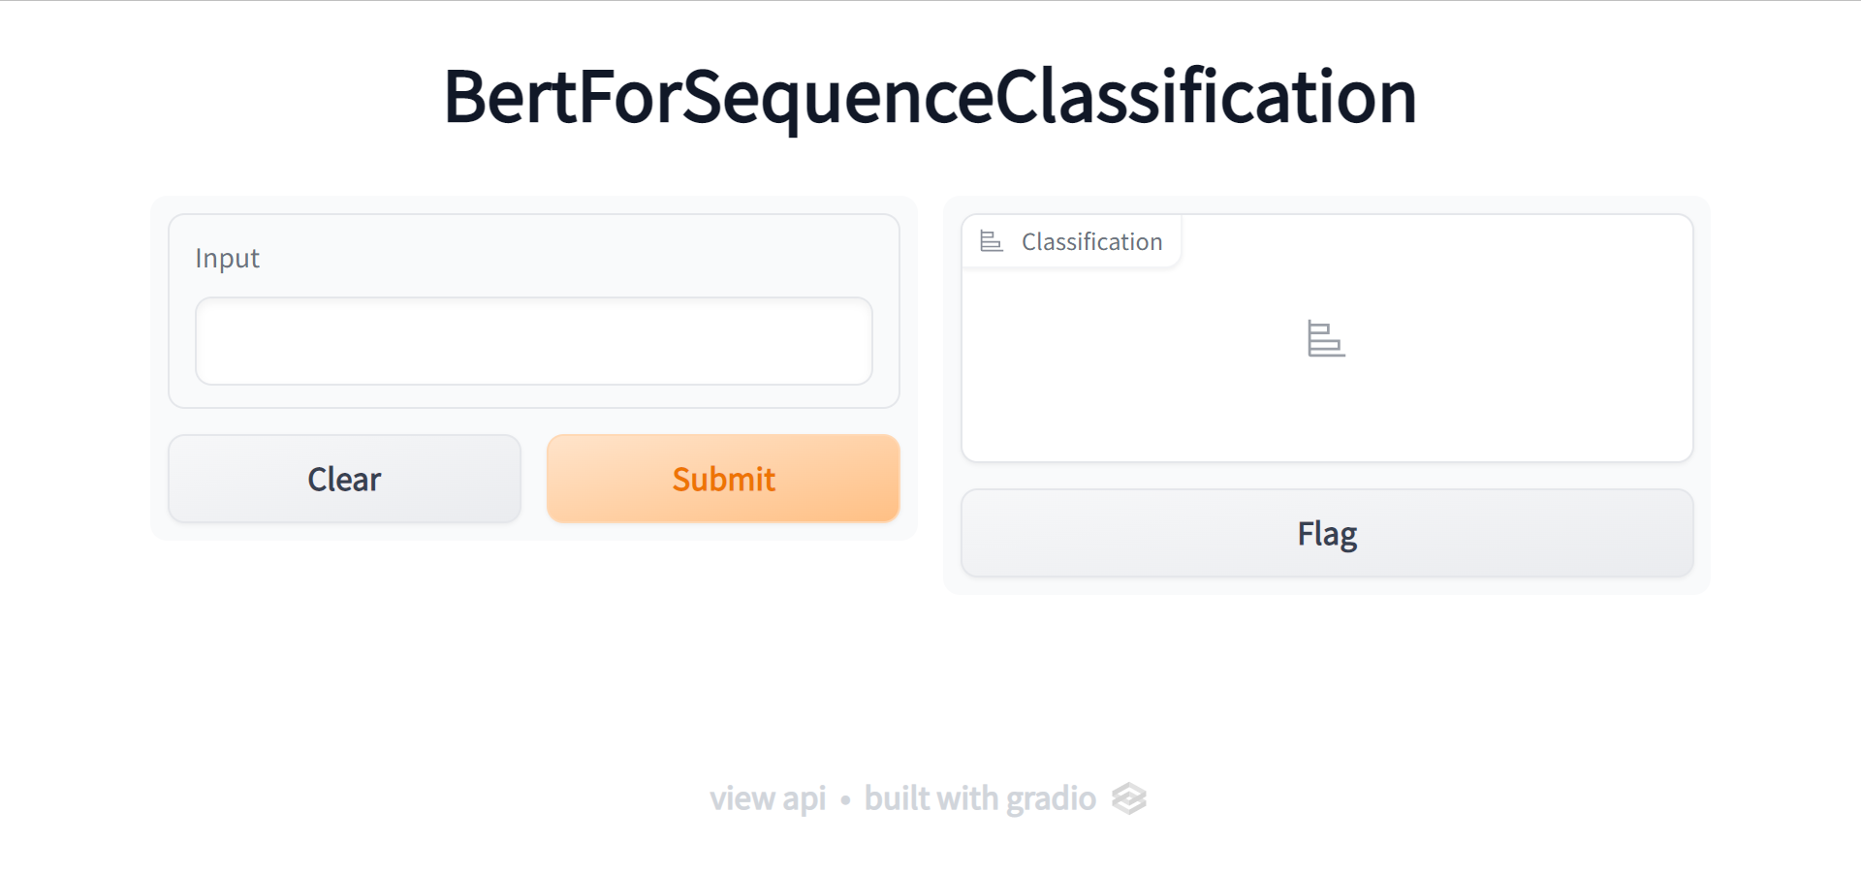1861x874 pixels.
Task: Click the Input block's padding beside its label
Action: 582,256
